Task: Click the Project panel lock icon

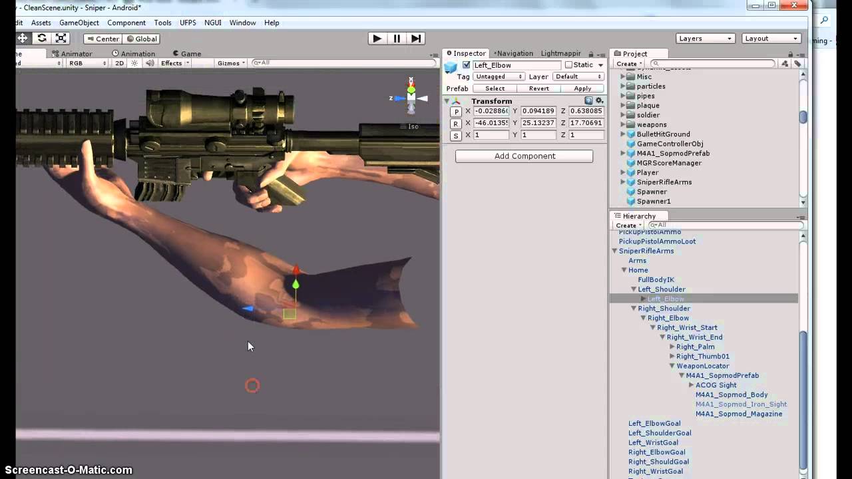Action: point(792,53)
